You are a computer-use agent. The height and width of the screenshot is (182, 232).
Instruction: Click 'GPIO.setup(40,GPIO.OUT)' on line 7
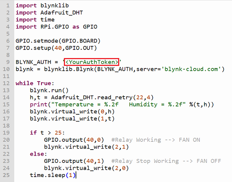pos(56,48)
